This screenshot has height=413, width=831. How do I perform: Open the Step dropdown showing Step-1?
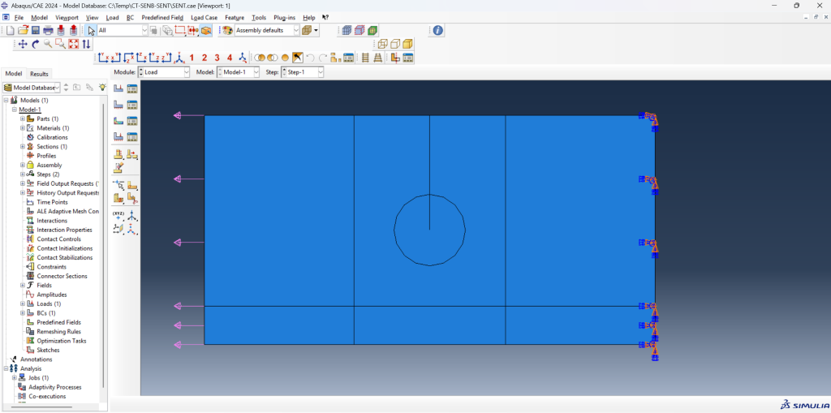[303, 72]
